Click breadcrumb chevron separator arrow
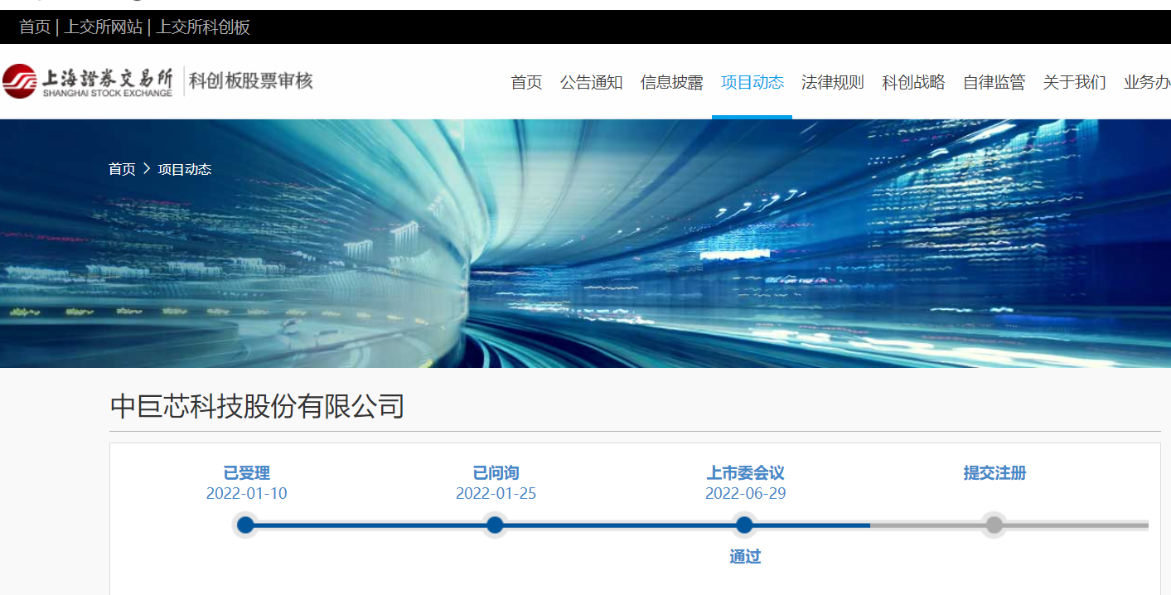The image size is (1171, 595). tap(147, 168)
